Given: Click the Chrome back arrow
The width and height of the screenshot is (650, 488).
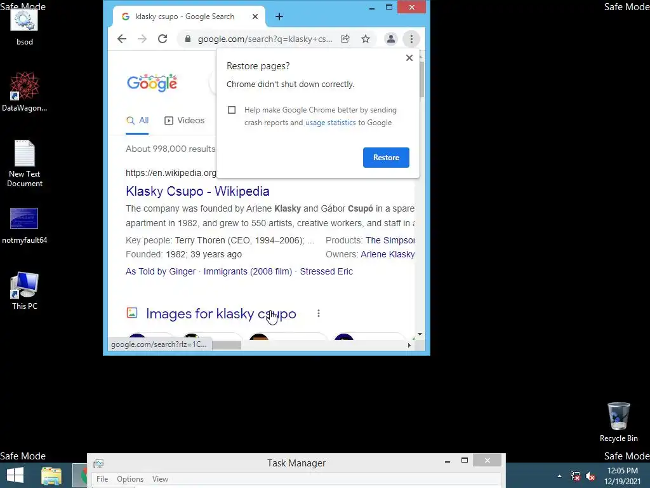Looking at the screenshot, I should 121,39.
